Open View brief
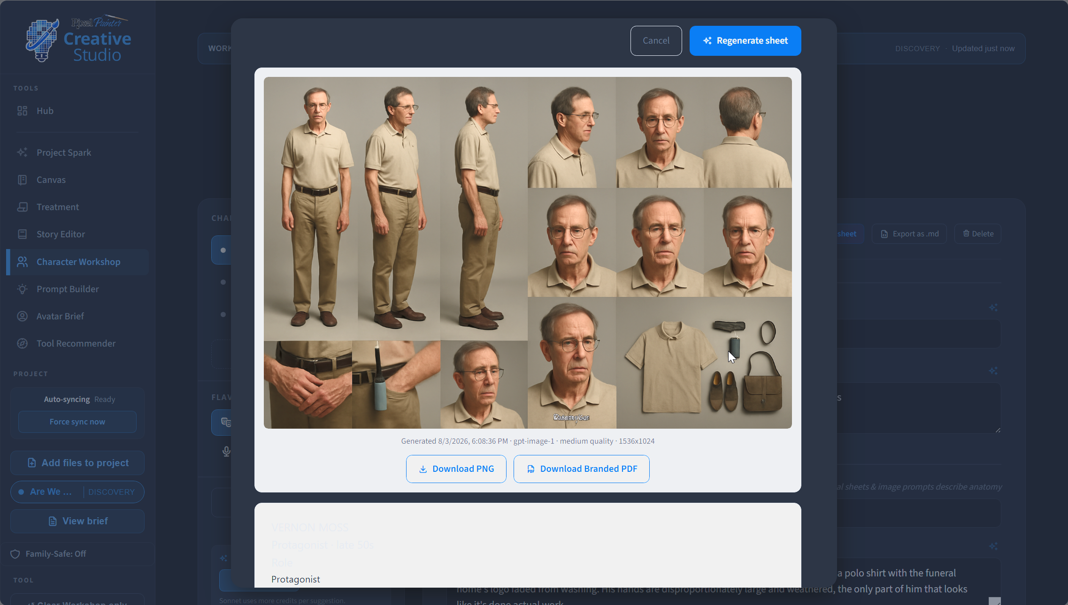The width and height of the screenshot is (1068, 605). 77,521
